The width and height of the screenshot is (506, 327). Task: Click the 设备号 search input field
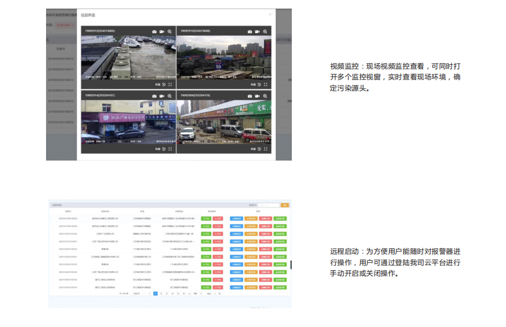[x=268, y=205]
